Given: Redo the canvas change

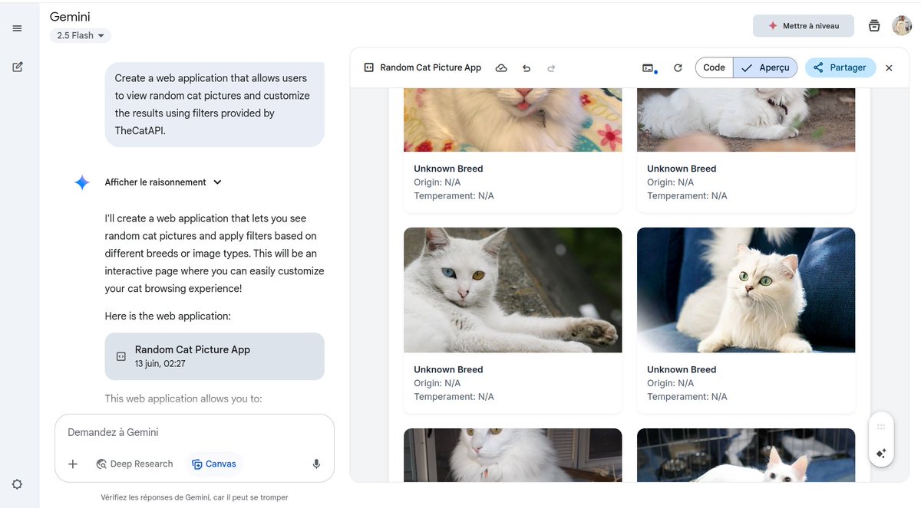Looking at the screenshot, I should [x=551, y=67].
